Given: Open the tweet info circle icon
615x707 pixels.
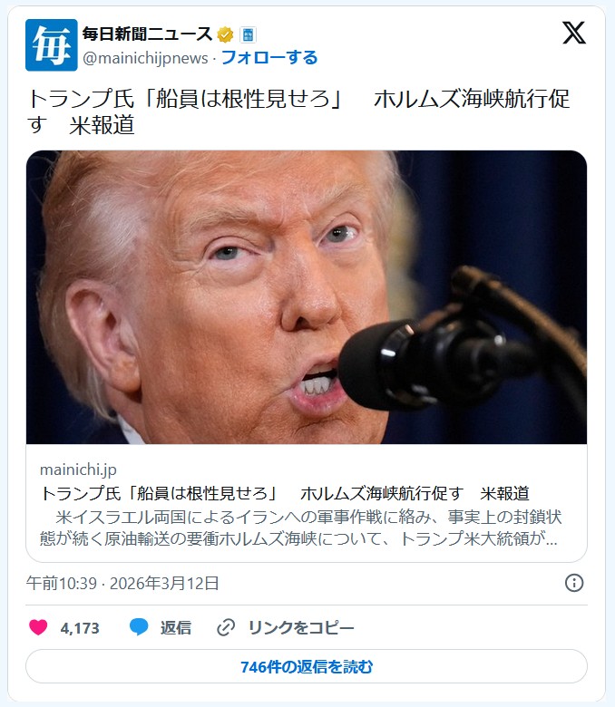Looking at the screenshot, I should click(574, 583).
